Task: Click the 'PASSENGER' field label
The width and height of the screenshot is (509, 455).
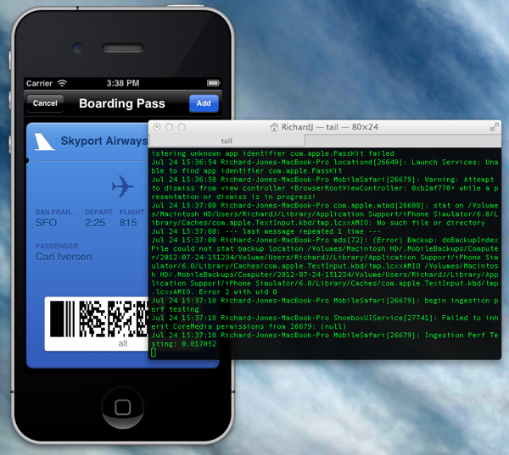Action: tap(57, 246)
